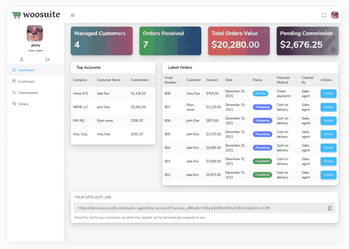
Task: Select the Amy Corp company cell
Action: coord(80,134)
